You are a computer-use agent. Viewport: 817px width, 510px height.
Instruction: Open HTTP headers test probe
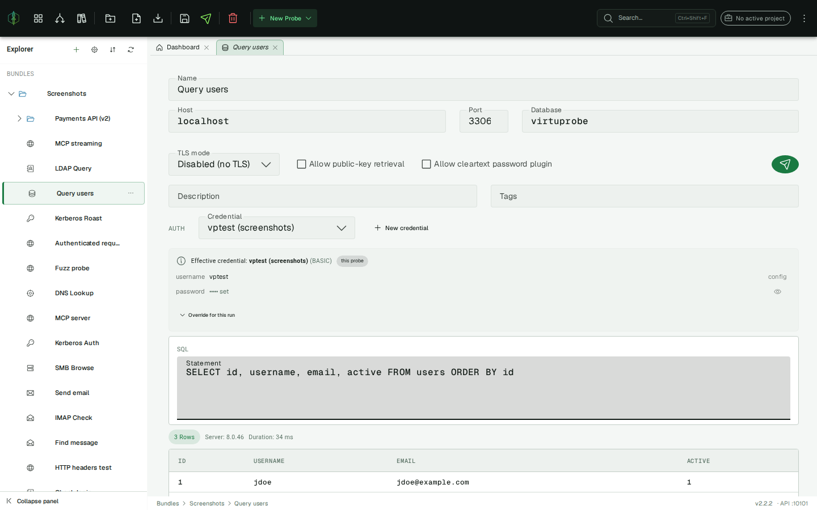(74, 467)
